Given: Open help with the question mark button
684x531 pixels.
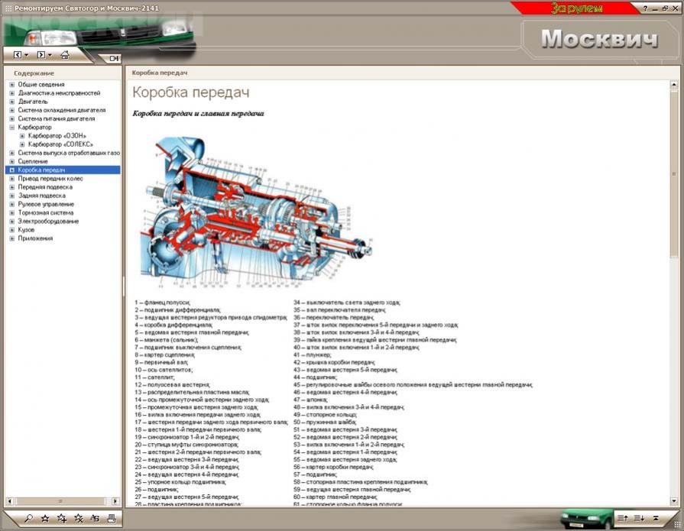Looking at the screenshot, I should pos(646,8).
